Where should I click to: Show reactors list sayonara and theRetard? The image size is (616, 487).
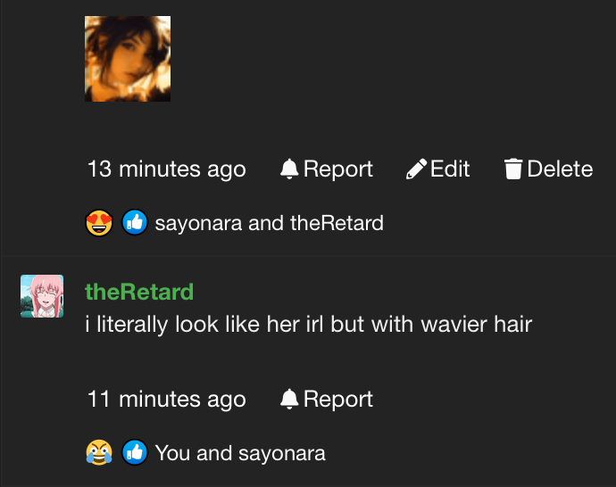(269, 223)
